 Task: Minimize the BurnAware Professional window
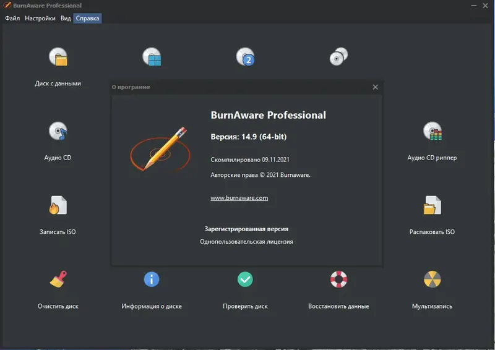pos(473,6)
